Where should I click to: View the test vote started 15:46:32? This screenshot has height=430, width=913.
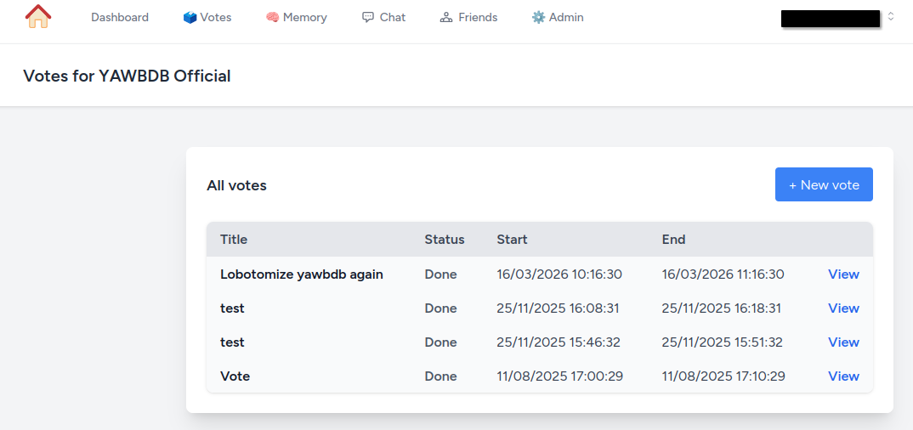point(843,342)
